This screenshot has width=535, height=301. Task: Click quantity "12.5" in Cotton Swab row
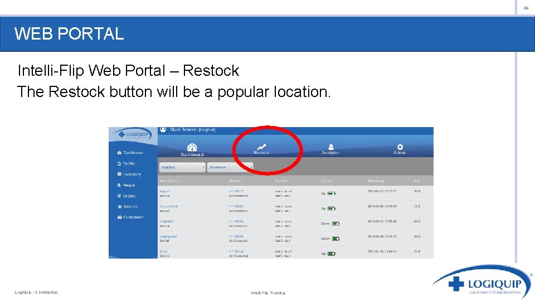(417, 206)
